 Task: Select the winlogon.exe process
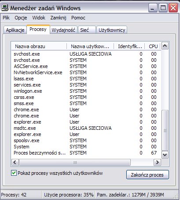point(86,91)
